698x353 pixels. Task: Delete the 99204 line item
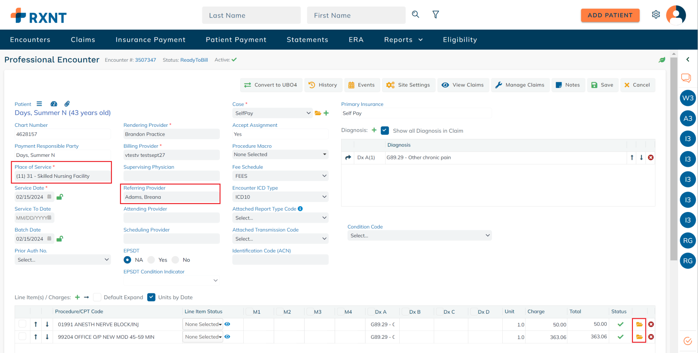coord(651,337)
